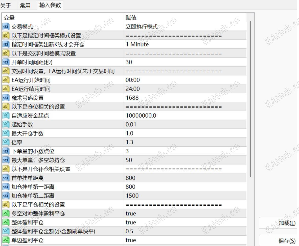The height and width of the screenshot is (246, 299).
Task: Click the double icon beside 最大开仓手数
Action: pyautogui.click(x=6, y=133)
